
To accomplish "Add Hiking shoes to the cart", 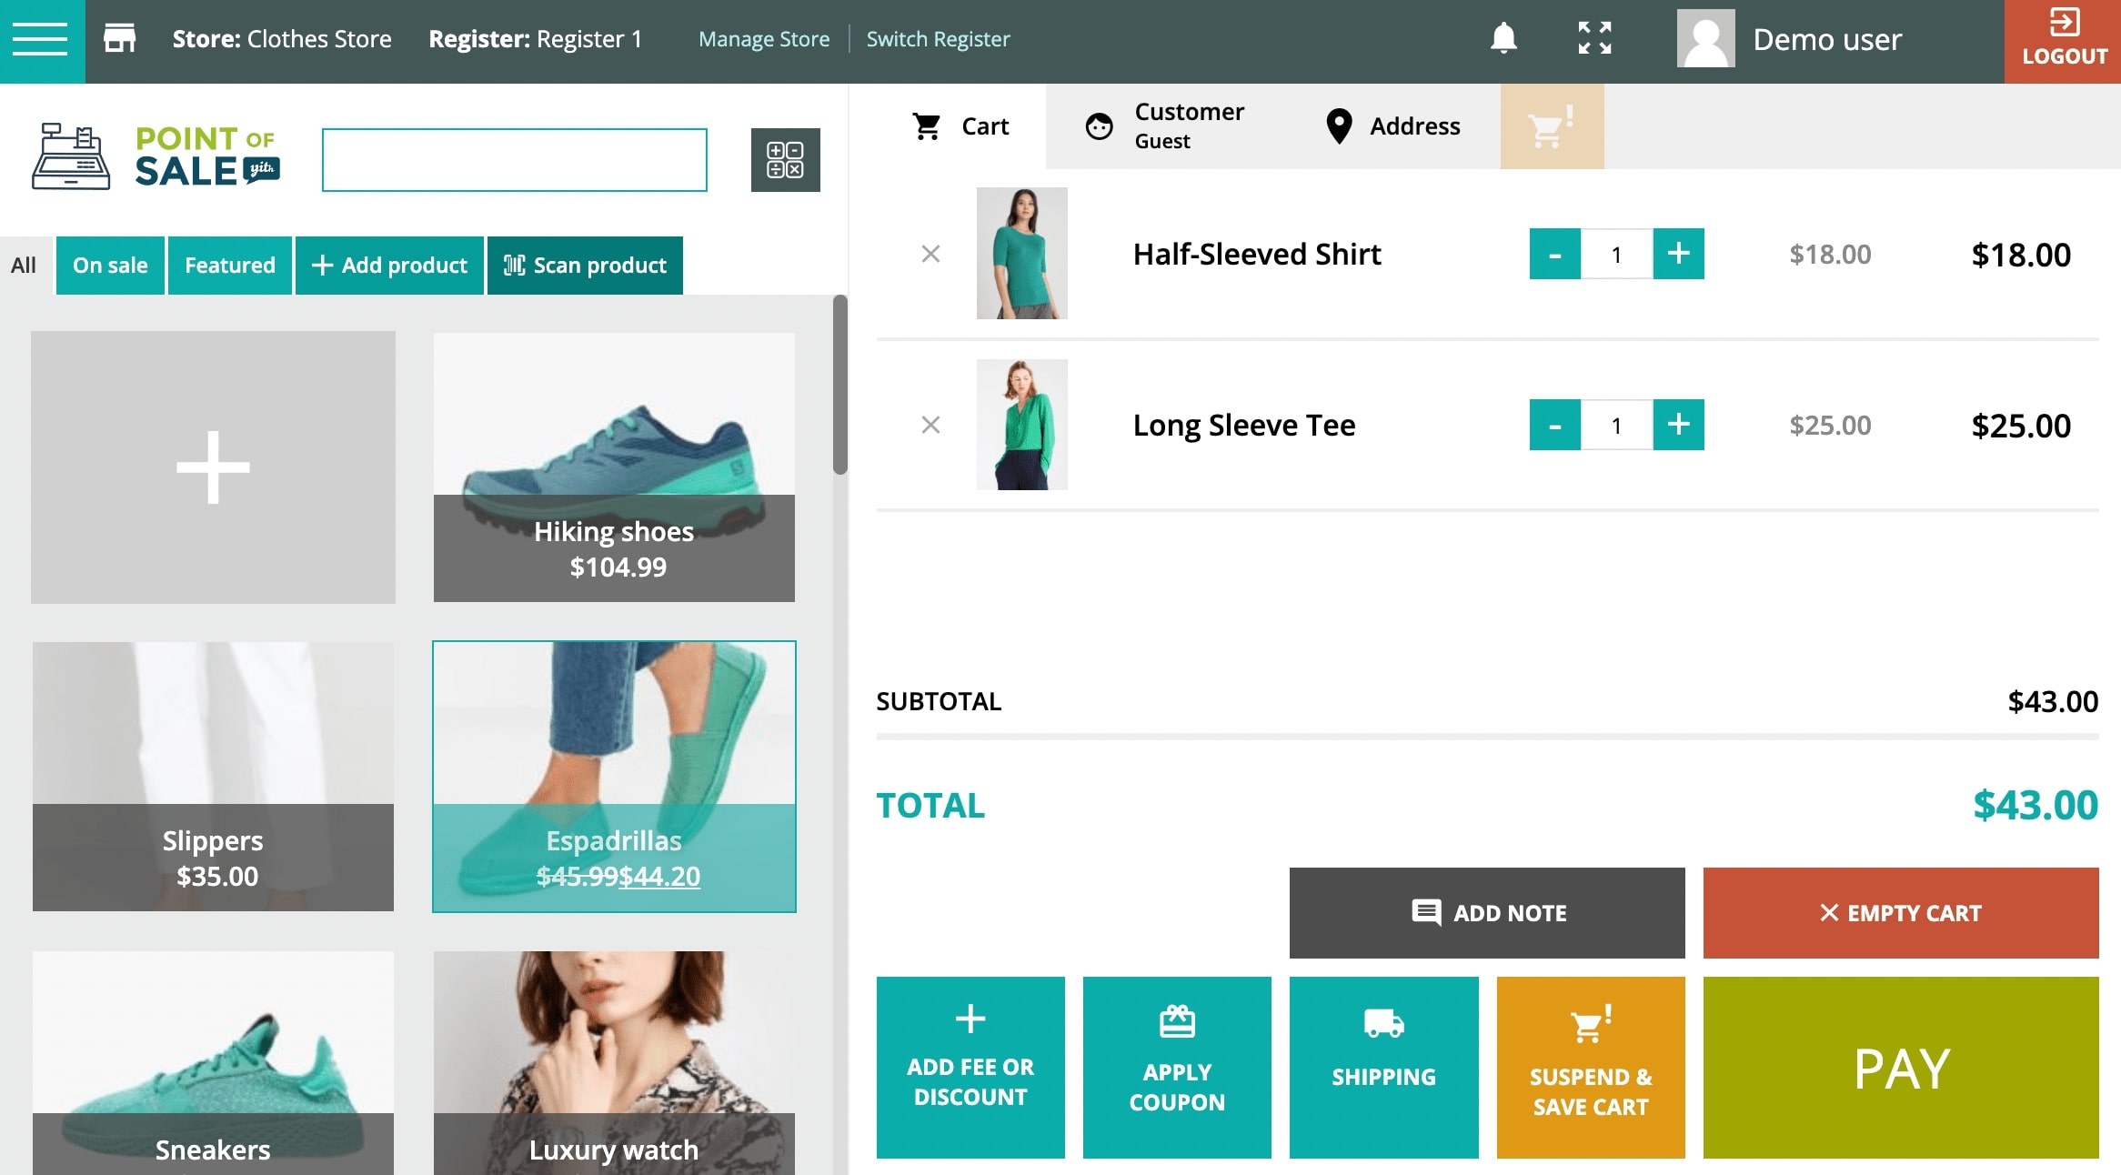I will [x=614, y=467].
